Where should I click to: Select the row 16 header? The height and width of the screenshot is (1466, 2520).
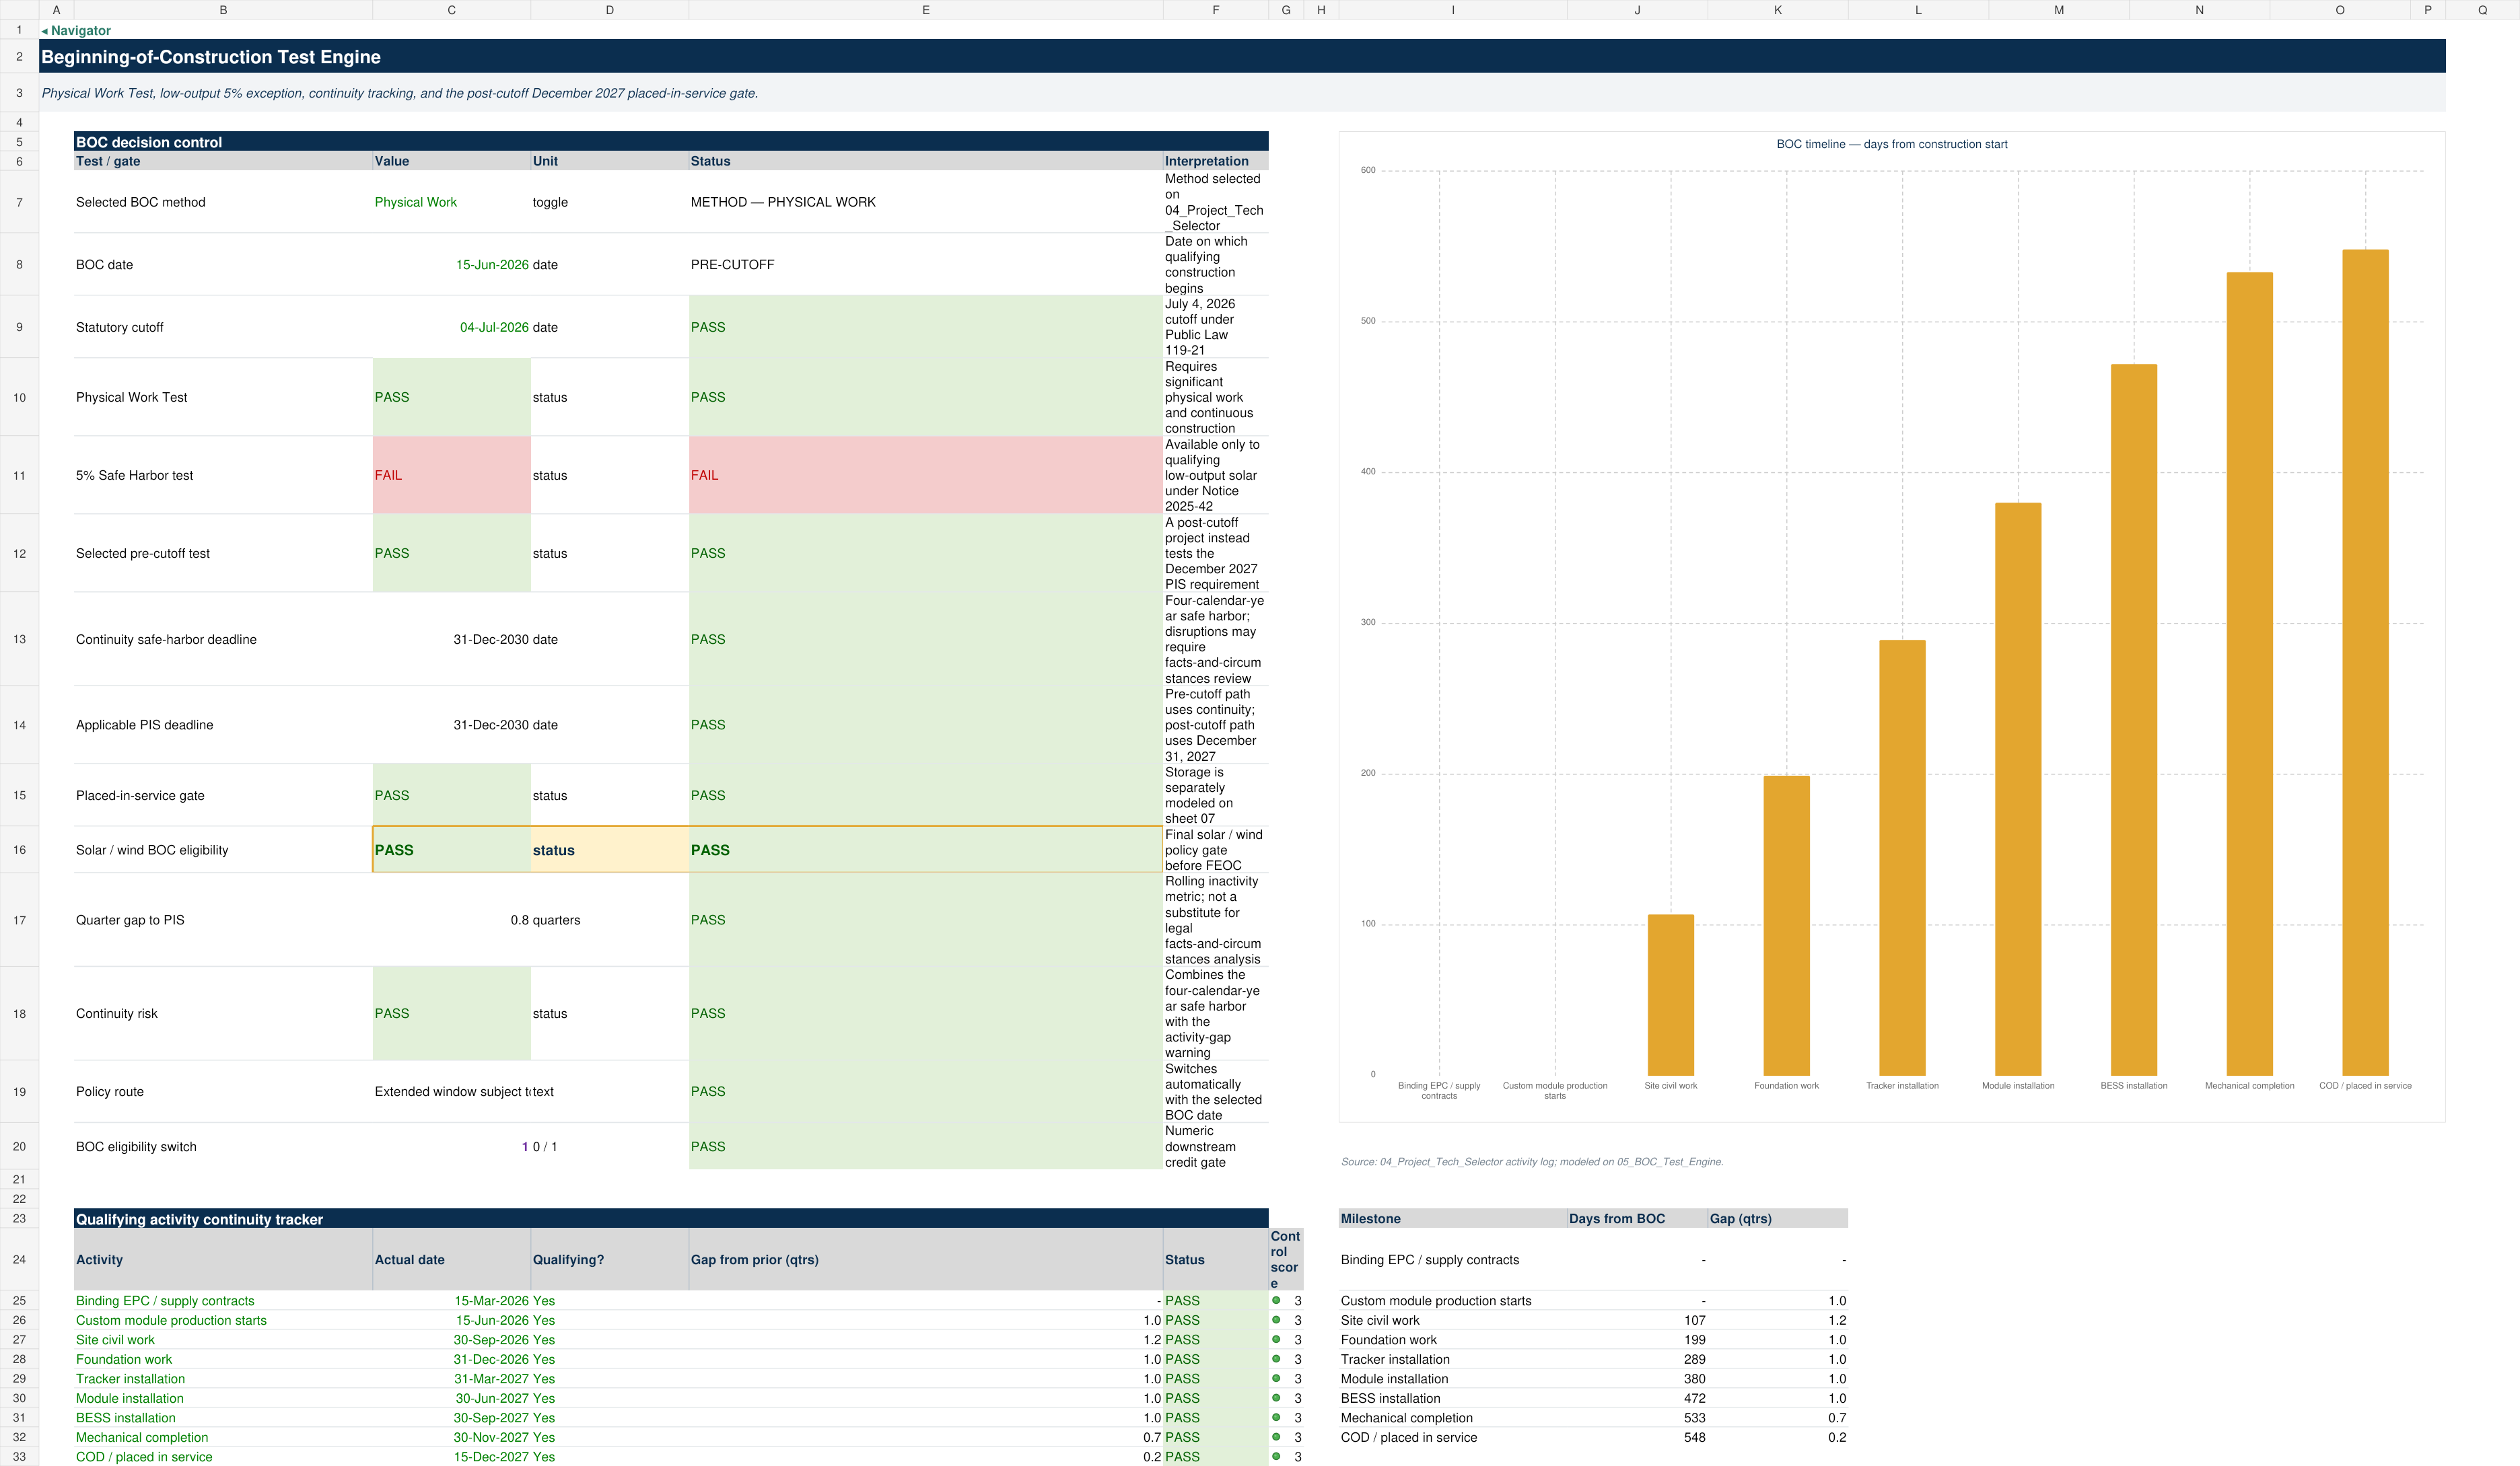[x=19, y=850]
